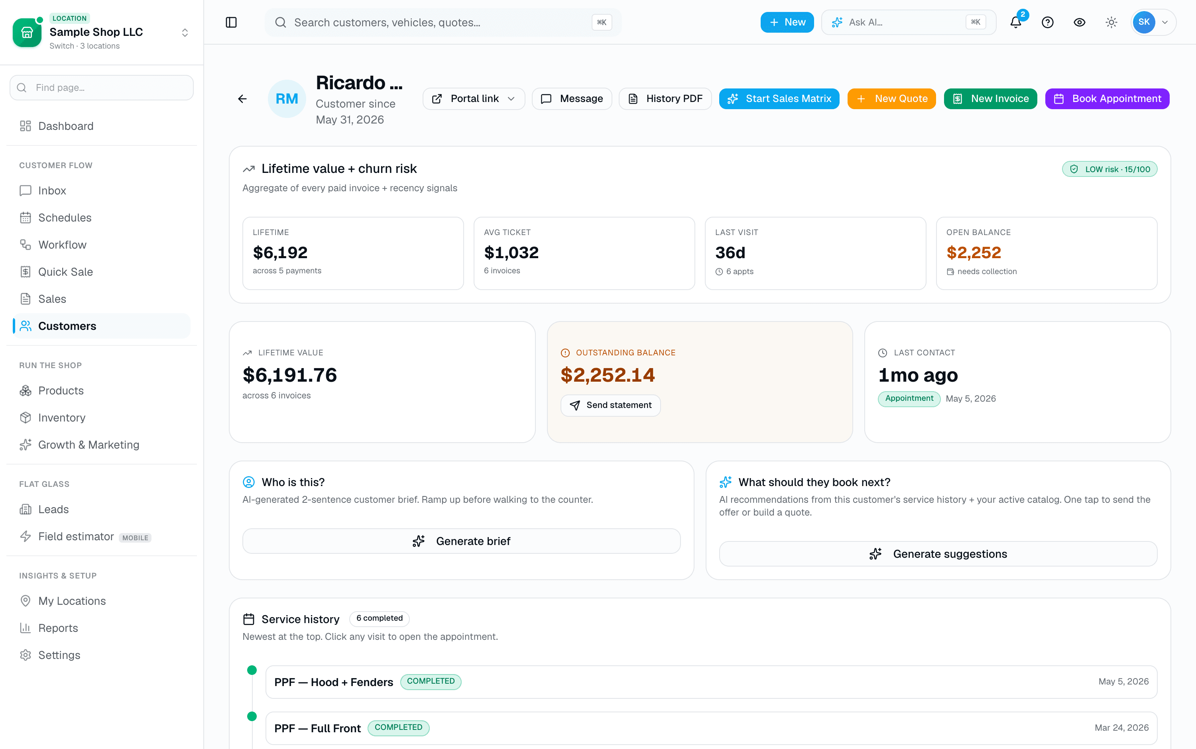The height and width of the screenshot is (749, 1196).
Task: Click the Service history calendar icon
Action: pos(249,619)
